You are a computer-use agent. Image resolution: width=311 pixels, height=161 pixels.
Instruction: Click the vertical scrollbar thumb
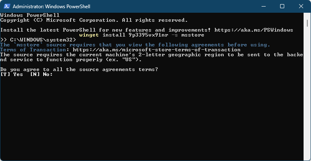(x=307, y=23)
